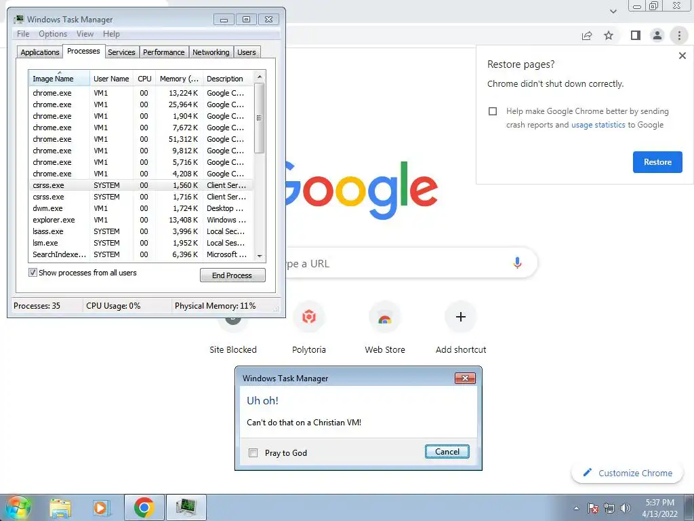Show hidden tray icons arrow
The width and height of the screenshot is (694, 521).
pyautogui.click(x=576, y=508)
